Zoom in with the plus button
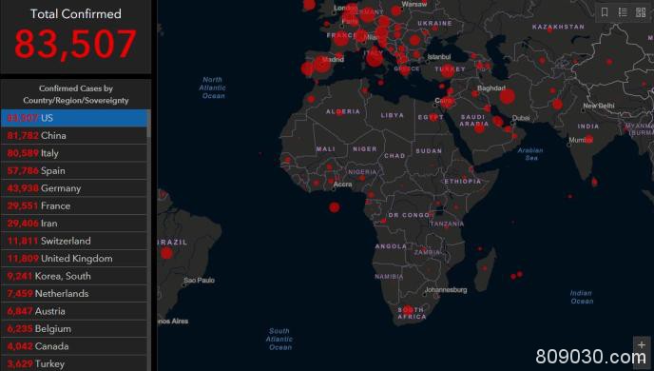 [x=642, y=344]
